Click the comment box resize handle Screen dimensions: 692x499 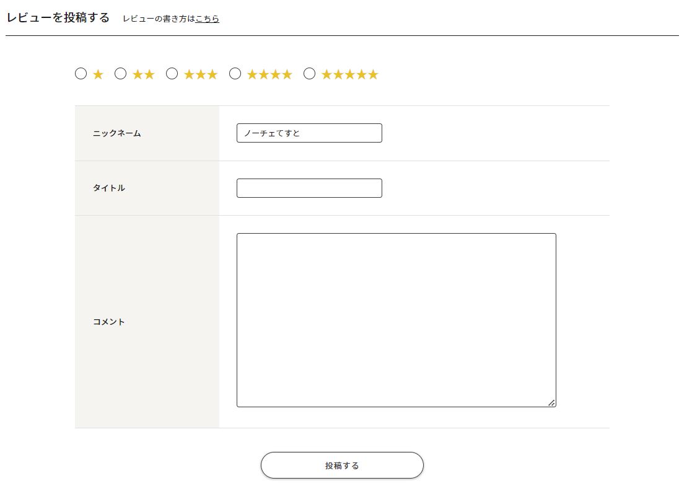tap(551, 403)
